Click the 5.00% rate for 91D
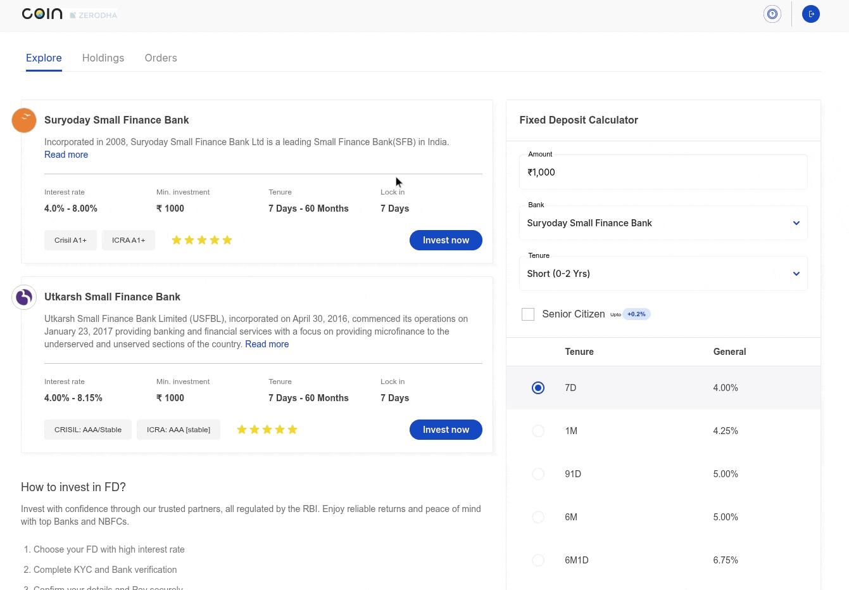 tap(726, 474)
